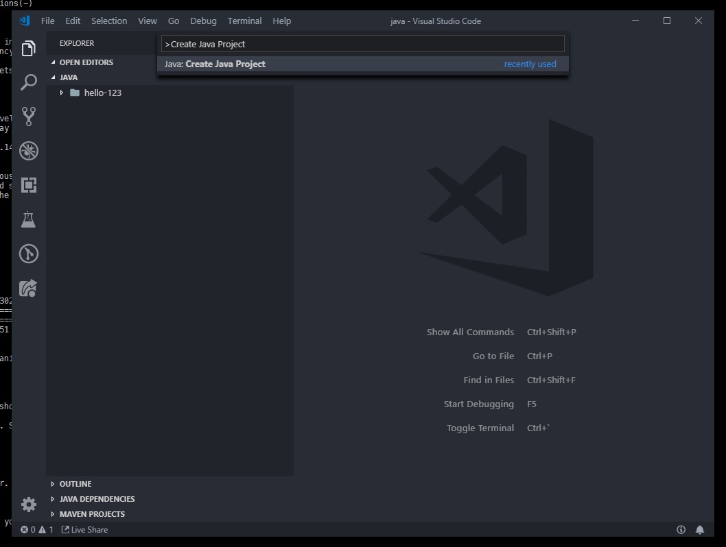The width and height of the screenshot is (726, 547).
Task: Open the Search view in the activity bar
Action: click(29, 82)
